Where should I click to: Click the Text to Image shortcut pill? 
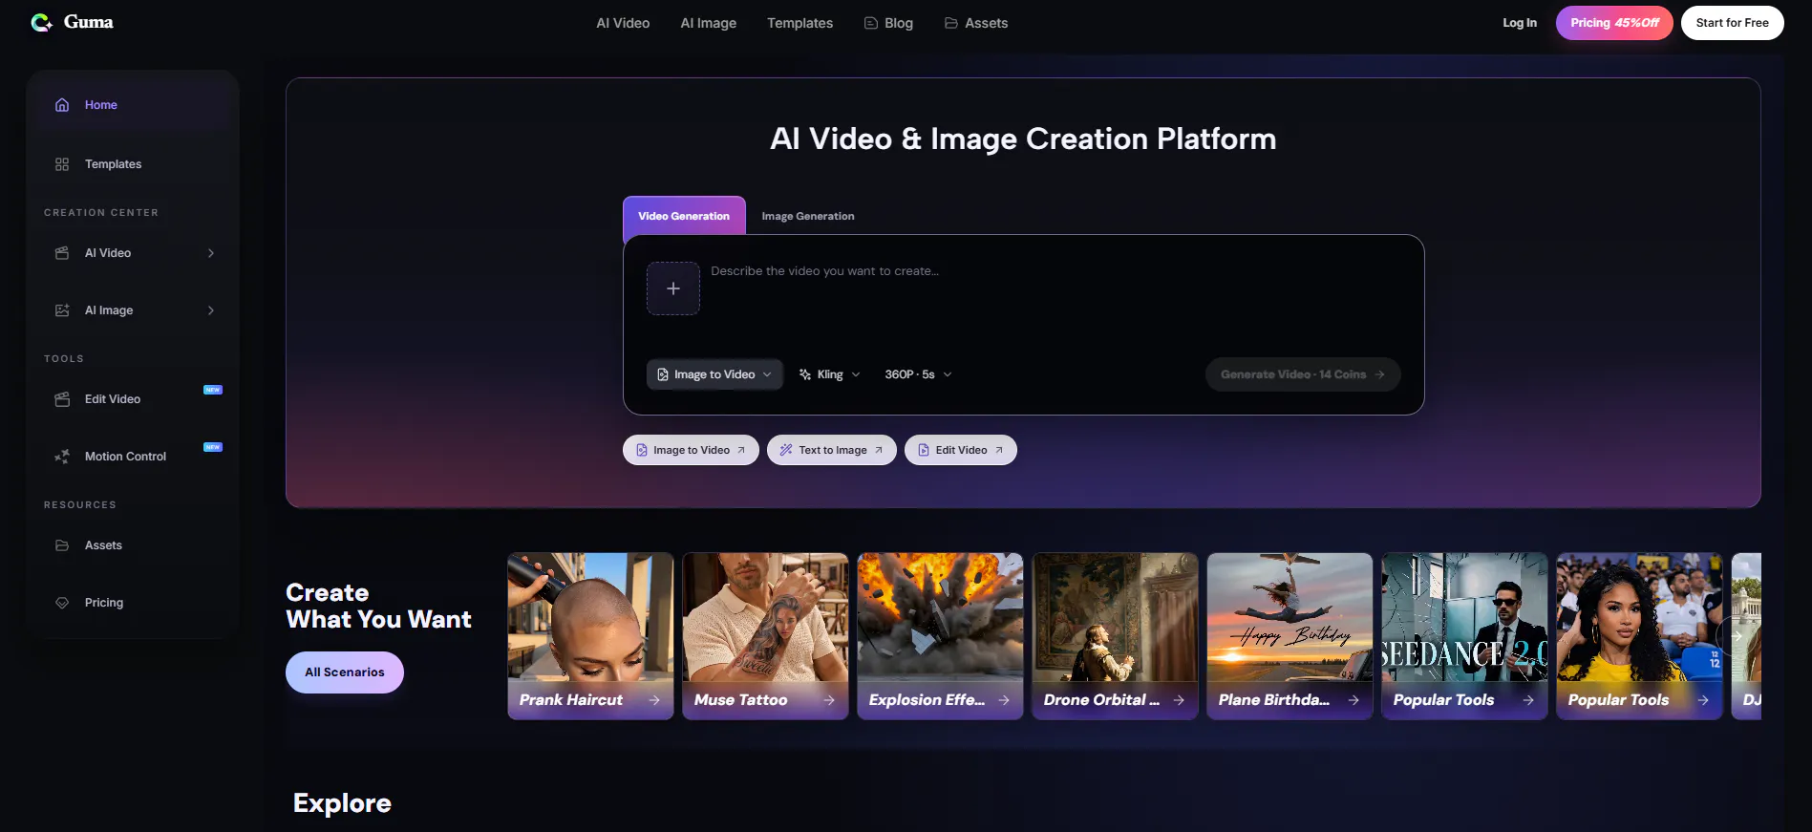(x=831, y=450)
